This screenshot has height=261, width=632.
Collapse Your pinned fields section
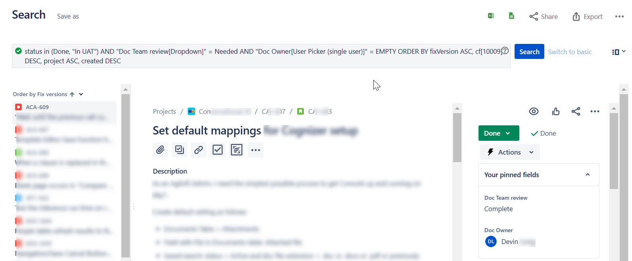click(588, 175)
